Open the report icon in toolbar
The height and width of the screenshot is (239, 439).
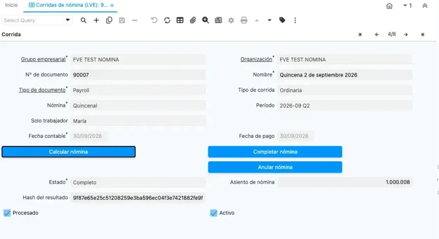pos(218,20)
